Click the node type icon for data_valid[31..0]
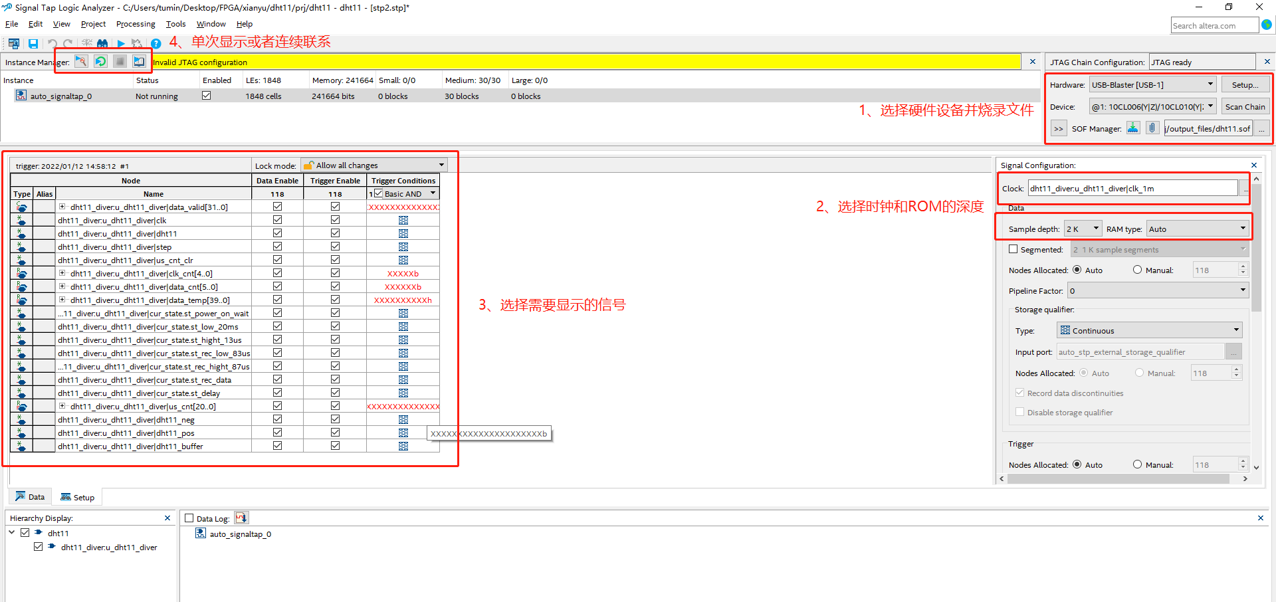The image size is (1276, 602). (21, 207)
